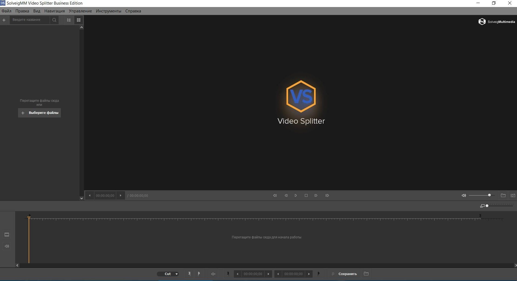Toggle the audio track speaker icon
517x281 pixels.
point(7,246)
